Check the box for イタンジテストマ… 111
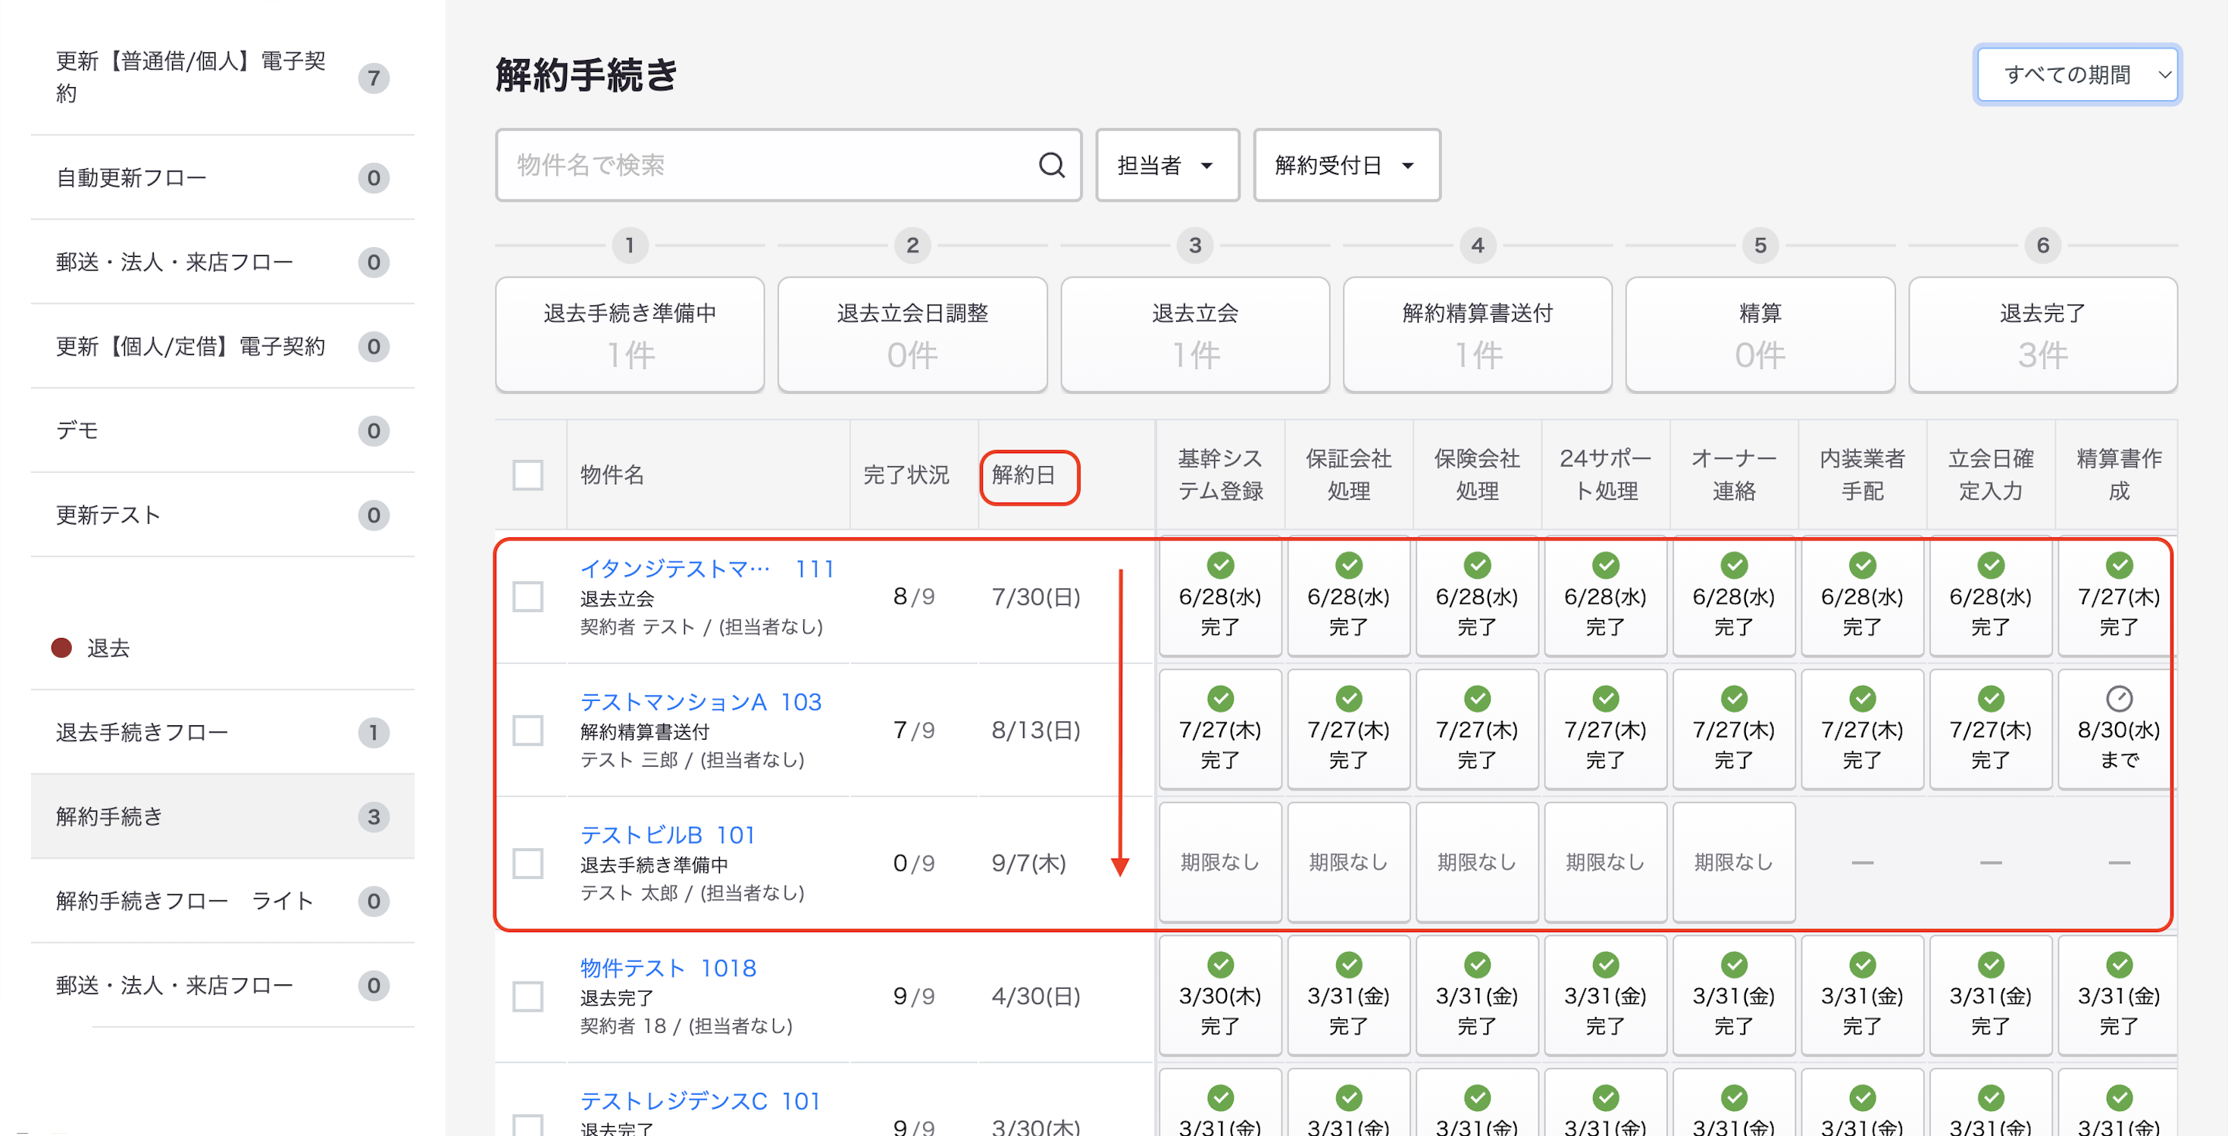The height and width of the screenshot is (1136, 2228). coord(527,597)
